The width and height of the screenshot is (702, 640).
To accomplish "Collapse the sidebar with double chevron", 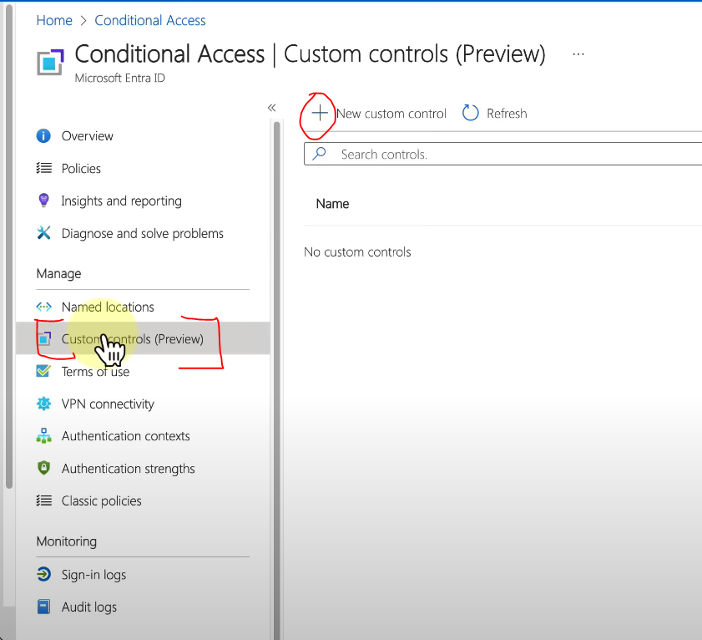I will click(x=271, y=108).
